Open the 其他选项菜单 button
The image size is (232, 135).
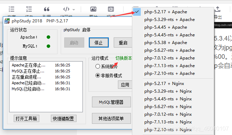pos(111,118)
